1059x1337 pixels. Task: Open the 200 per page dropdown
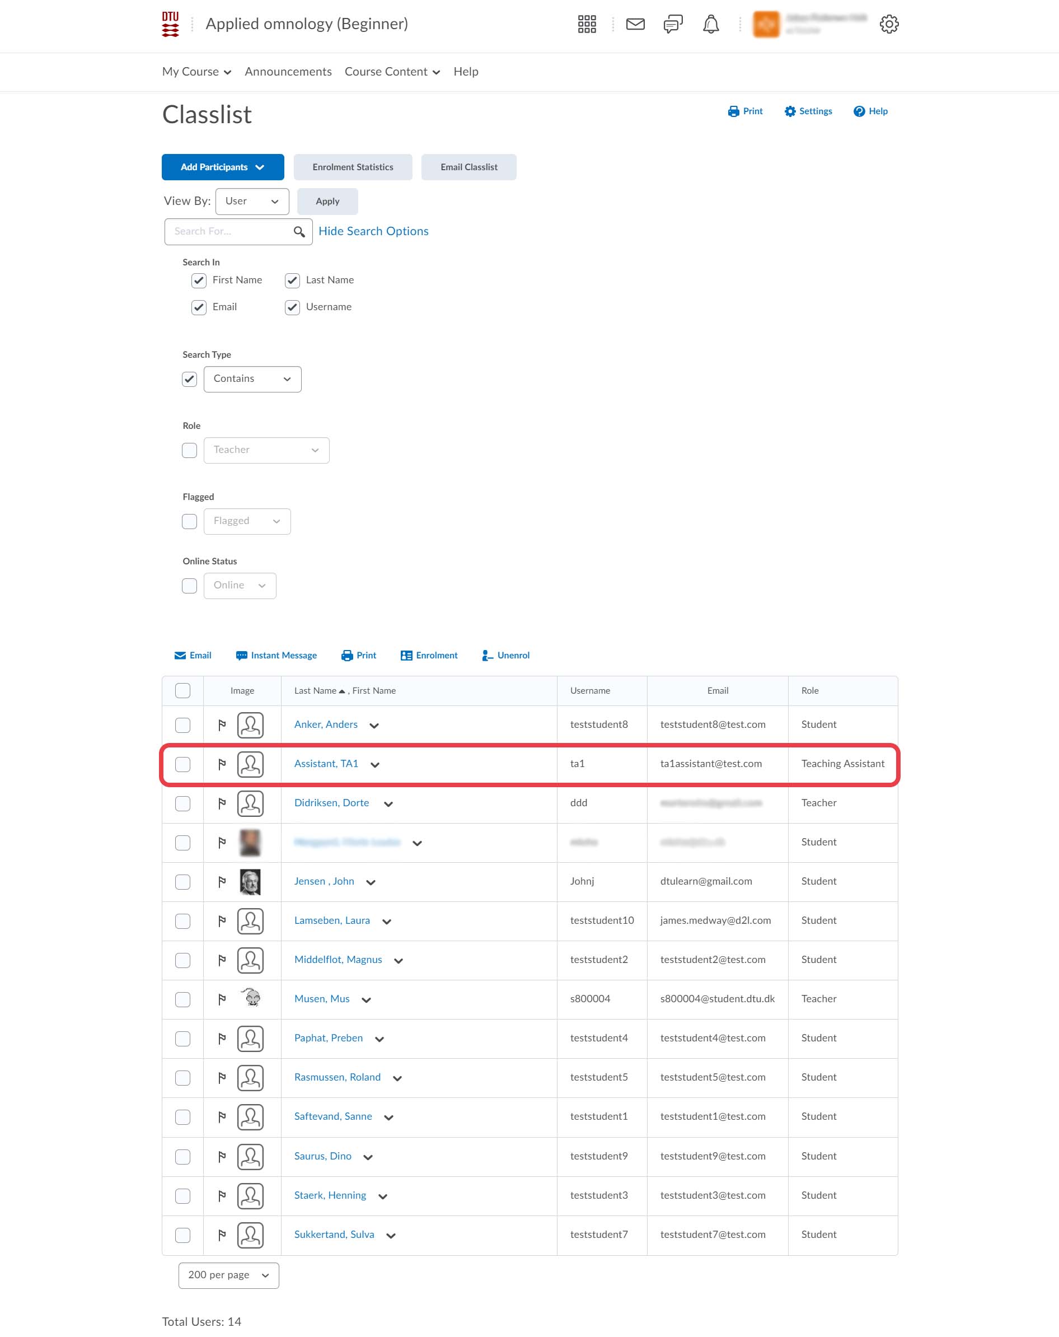coord(228,1275)
